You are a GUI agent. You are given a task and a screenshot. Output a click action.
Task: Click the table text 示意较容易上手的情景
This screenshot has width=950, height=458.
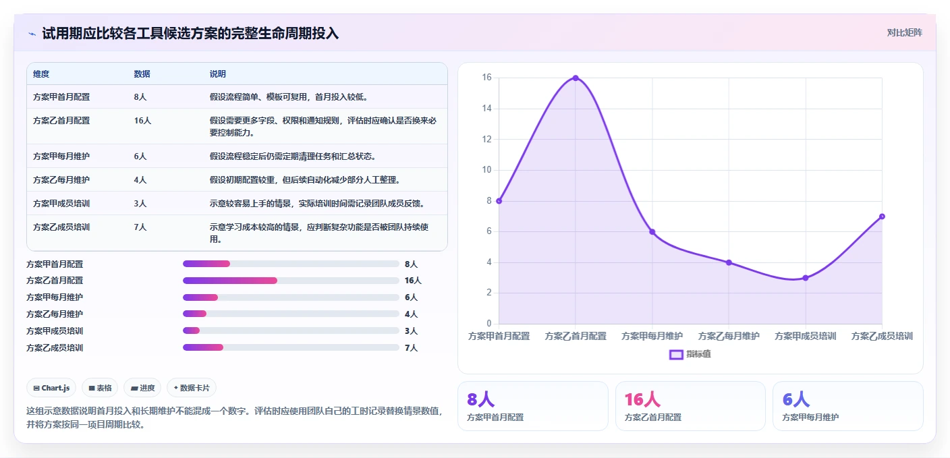click(252, 204)
